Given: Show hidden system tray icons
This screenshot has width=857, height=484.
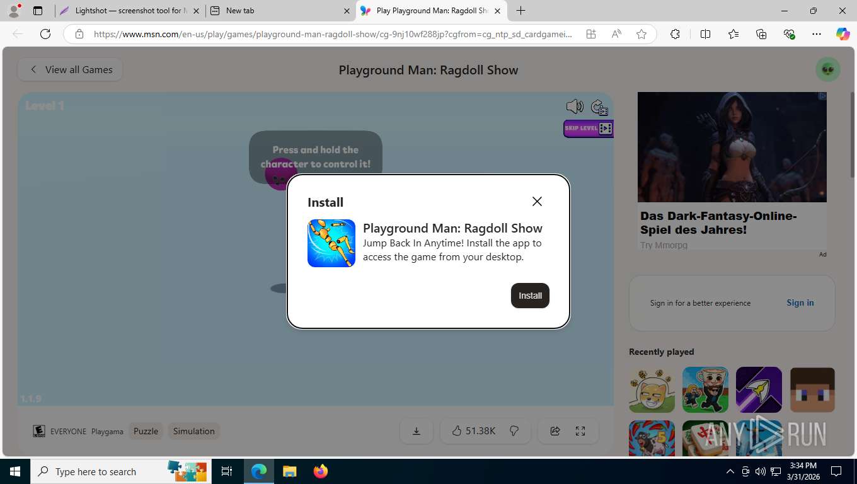Looking at the screenshot, I should coord(730,471).
